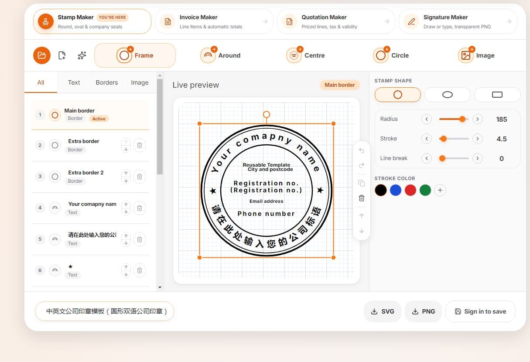Adjust the Line break slider
This screenshot has width=530, height=362.
point(454,158)
